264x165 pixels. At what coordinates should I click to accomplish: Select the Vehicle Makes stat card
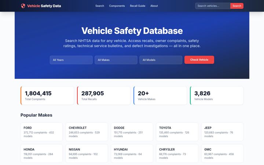(x=160, y=96)
